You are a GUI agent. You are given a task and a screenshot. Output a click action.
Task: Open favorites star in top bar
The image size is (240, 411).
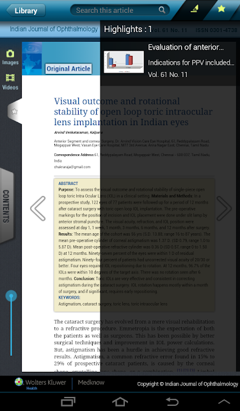pyautogui.click(x=221, y=8)
